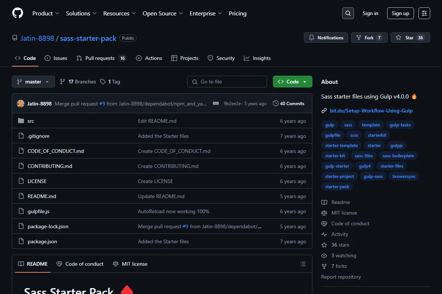Expand the Product menu in header

pyautogui.click(x=46, y=13)
